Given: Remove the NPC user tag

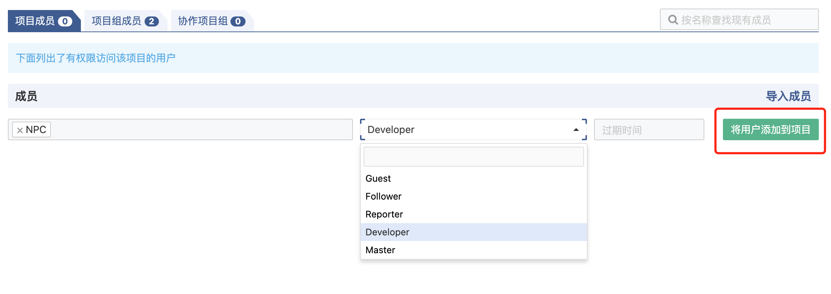Looking at the screenshot, I should pyautogui.click(x=20, y=130).
